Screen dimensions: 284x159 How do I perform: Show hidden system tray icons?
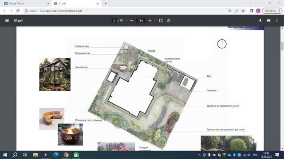(199, 155)
